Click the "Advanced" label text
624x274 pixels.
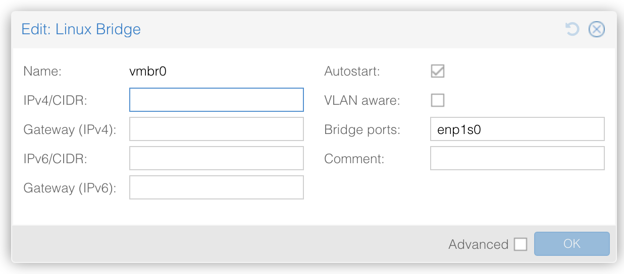(478, 244)
